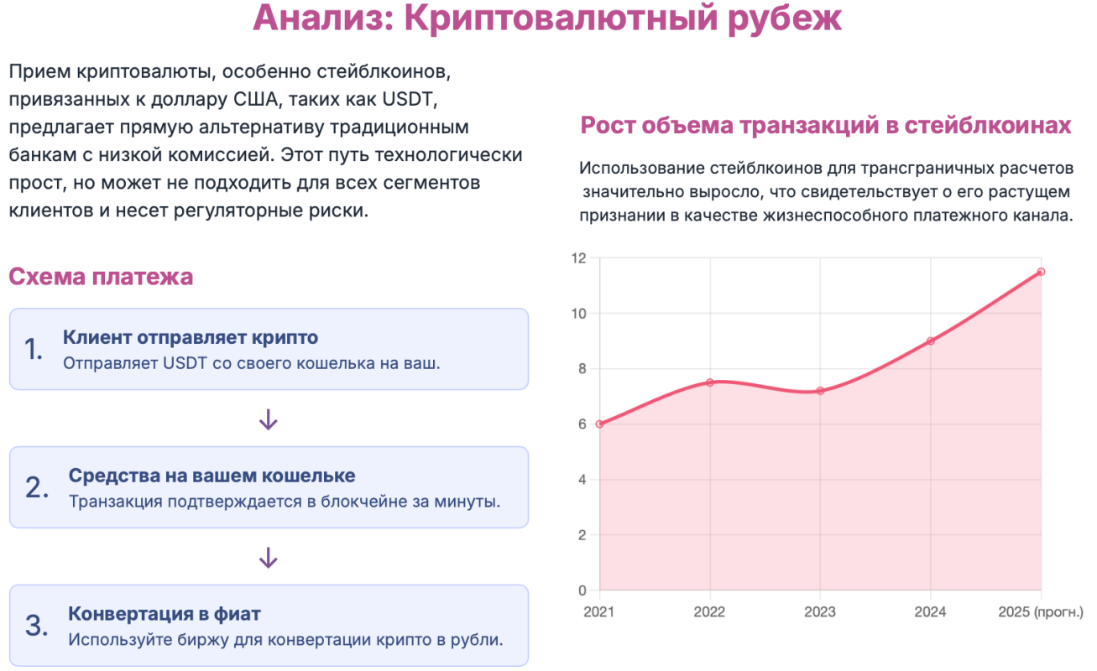Click the down arrow above step 3 card
The height and width of the screenshot is (671, 1097).
coord(268,558)
